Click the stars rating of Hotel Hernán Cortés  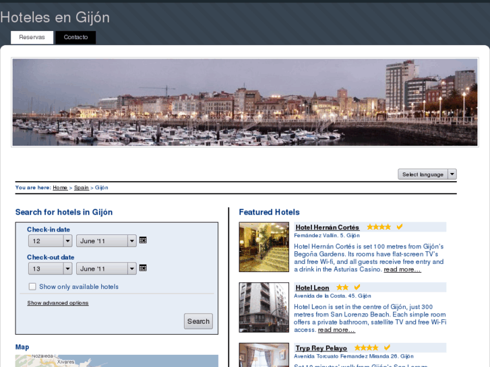coord(379,227)
